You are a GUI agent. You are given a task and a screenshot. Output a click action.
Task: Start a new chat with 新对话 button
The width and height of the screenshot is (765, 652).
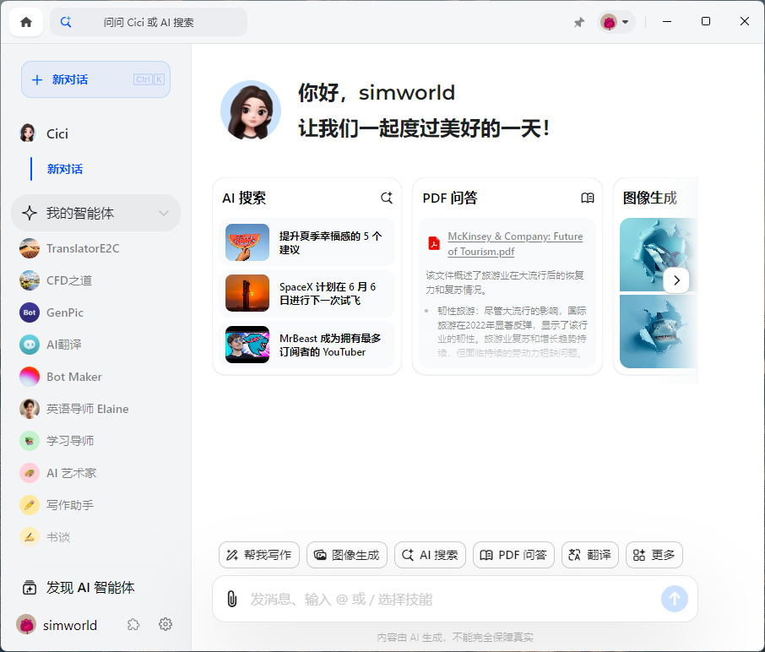coord(95,79)
